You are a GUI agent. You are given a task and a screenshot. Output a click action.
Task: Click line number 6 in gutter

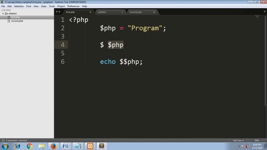63,62
